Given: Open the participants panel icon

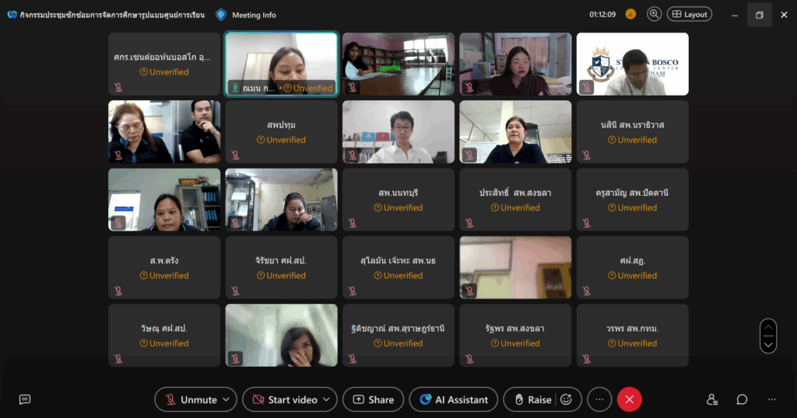Looking at the screenshot, I should click(711, 399).
